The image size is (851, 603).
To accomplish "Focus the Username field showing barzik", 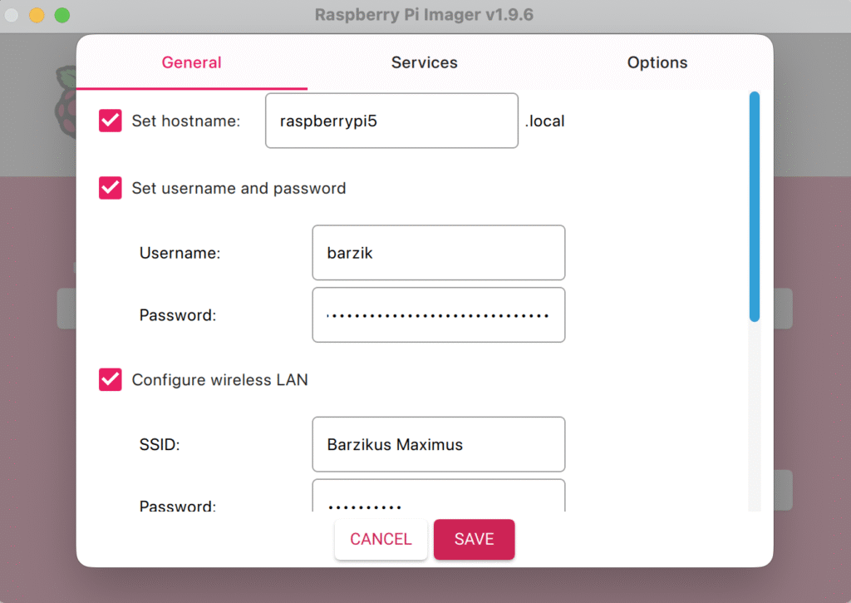I will tap(438, 253).
